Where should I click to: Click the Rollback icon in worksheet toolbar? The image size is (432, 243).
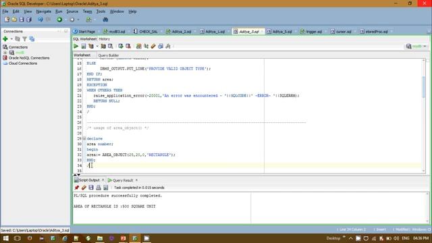coord(128,47)
